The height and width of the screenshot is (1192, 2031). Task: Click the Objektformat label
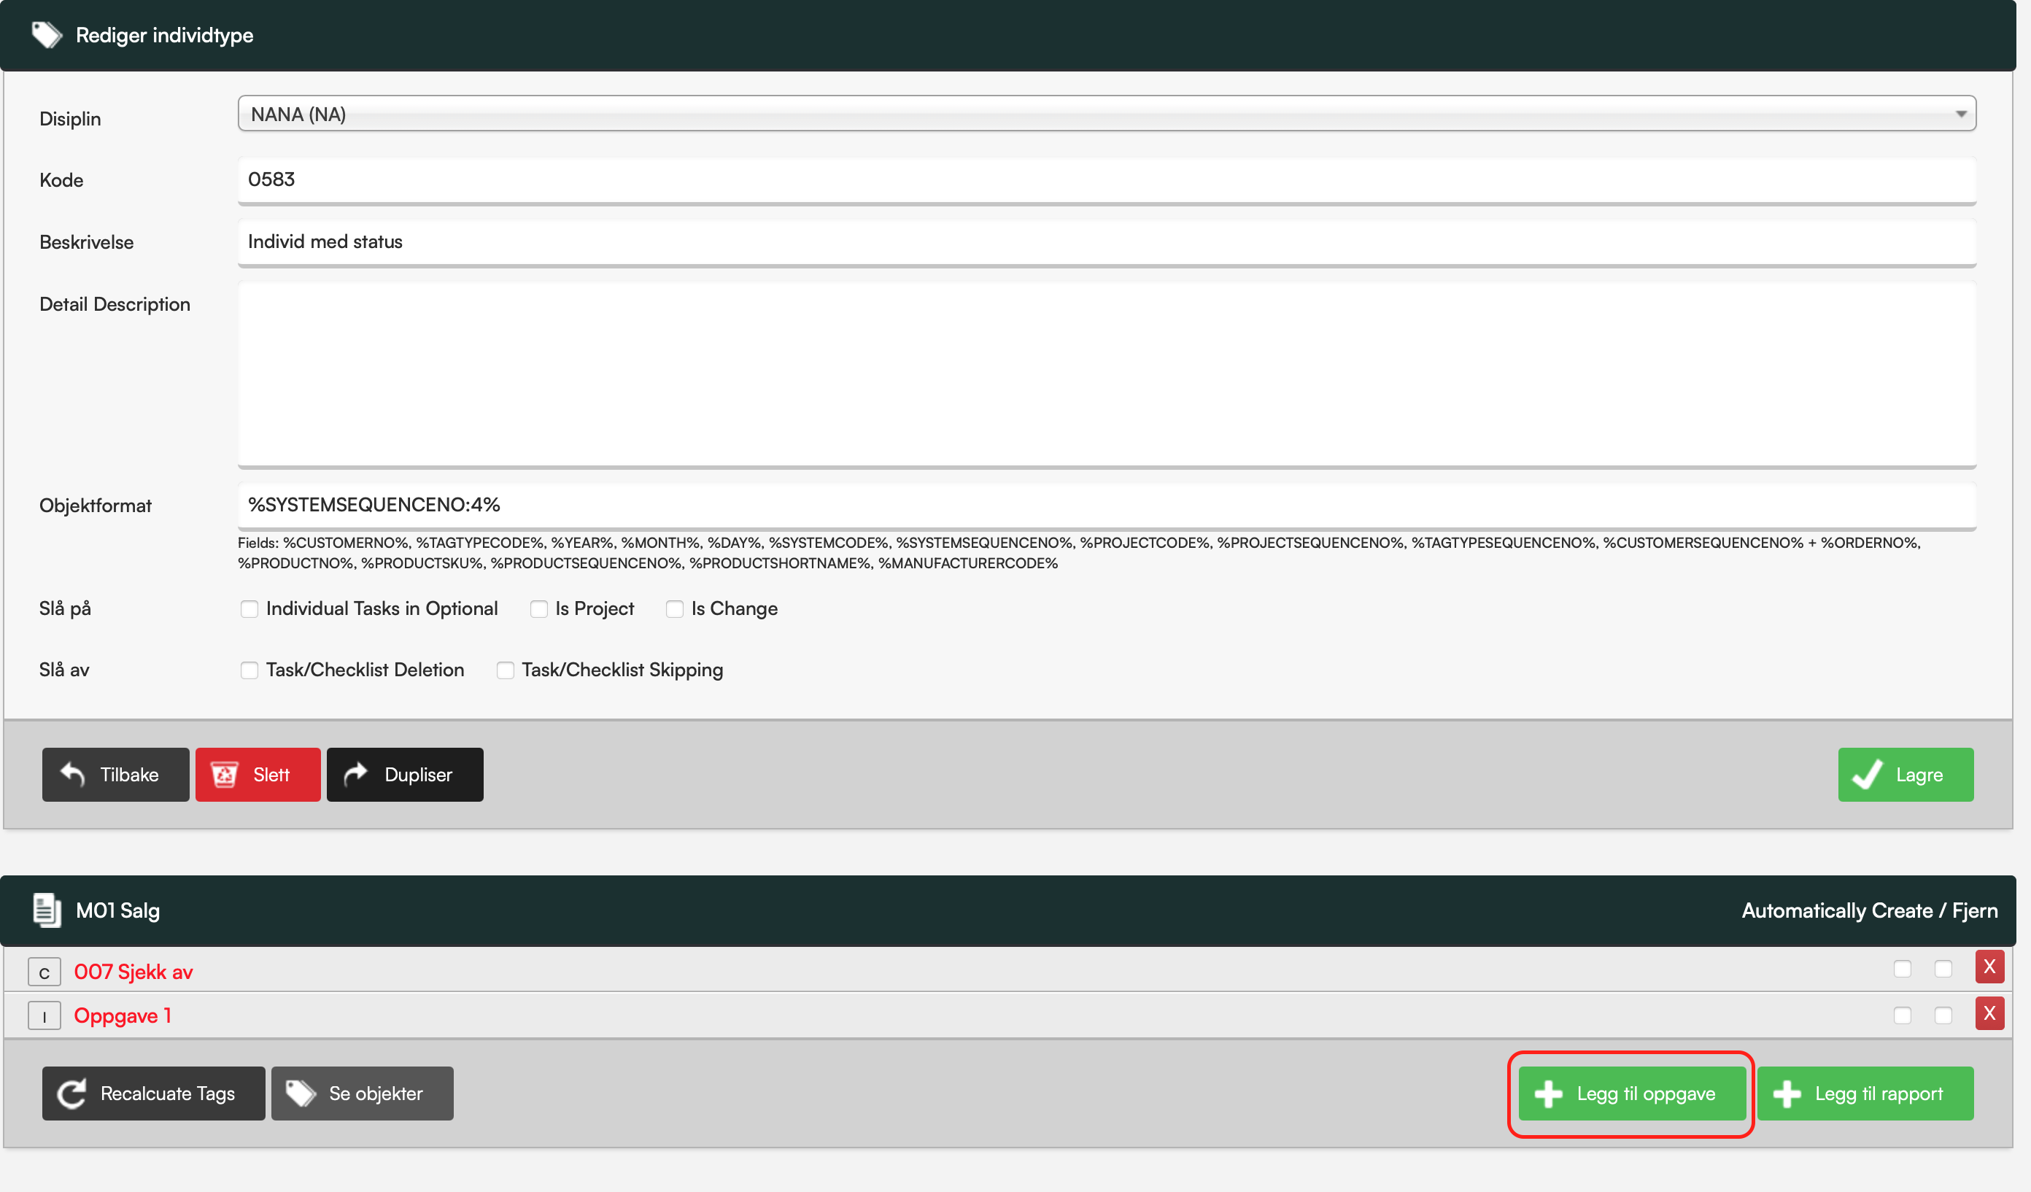[95, 506]
